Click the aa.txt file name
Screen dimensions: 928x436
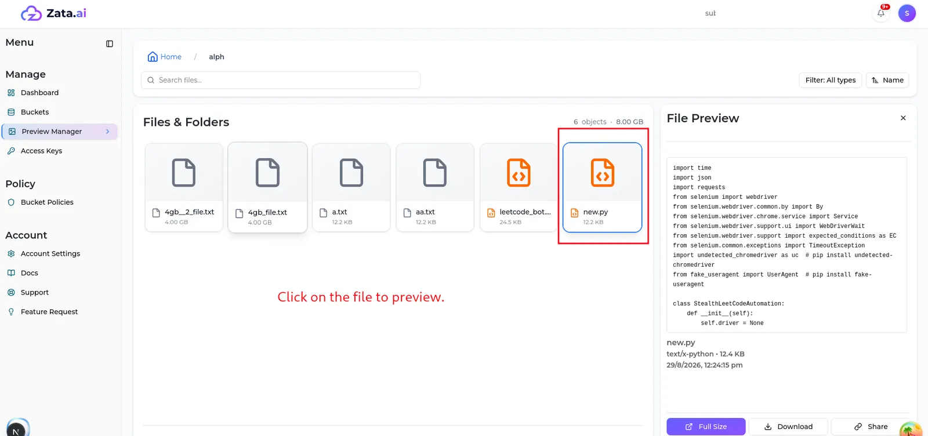tap(425, 212)
